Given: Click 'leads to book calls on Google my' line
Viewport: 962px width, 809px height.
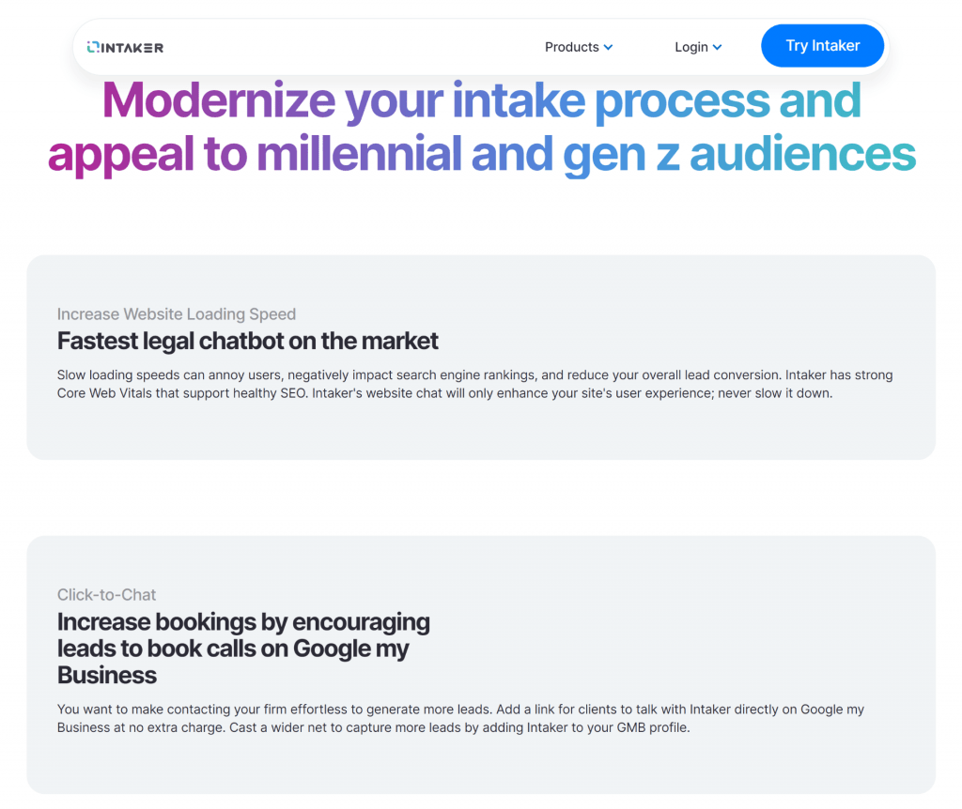Looking at the screenshot, I should click(x=233, y=649).
